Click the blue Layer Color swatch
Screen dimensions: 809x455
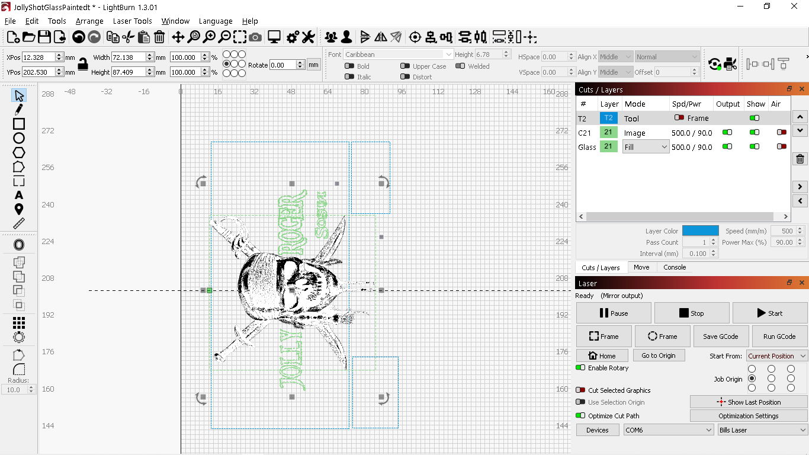click(700, 231)
